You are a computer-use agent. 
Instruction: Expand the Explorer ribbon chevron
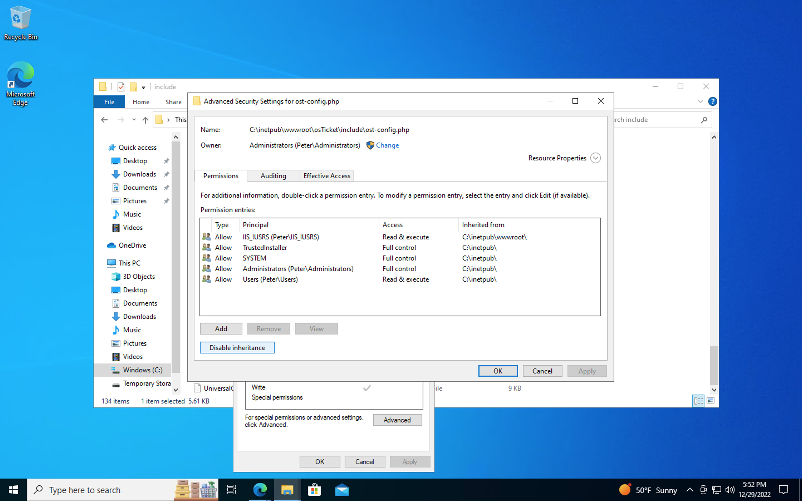[x=700, y=102]
